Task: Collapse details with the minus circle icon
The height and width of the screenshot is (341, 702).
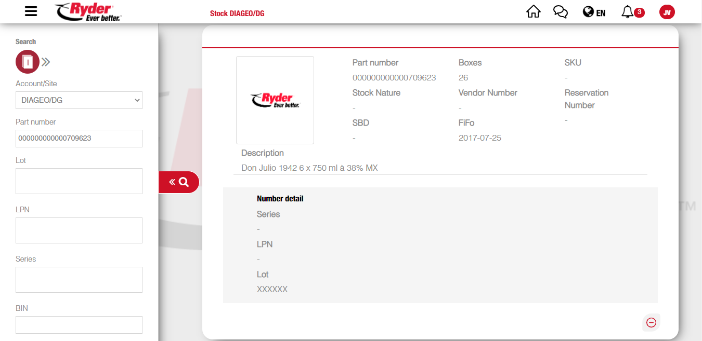Action: coord(651,322)
